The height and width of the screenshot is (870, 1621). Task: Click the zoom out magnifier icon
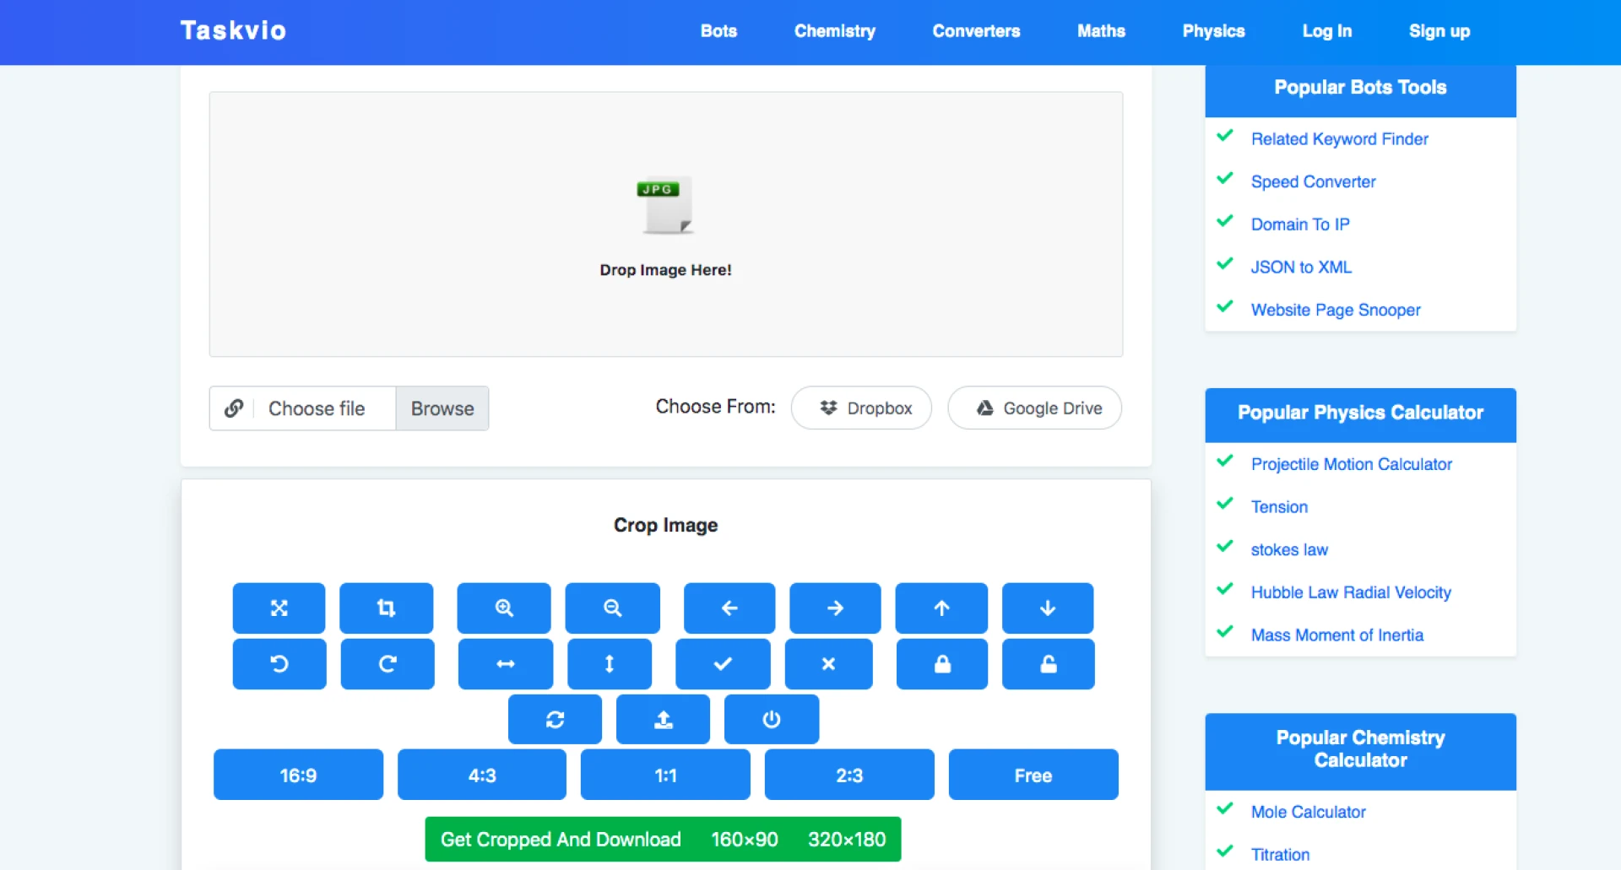point(612,608)
